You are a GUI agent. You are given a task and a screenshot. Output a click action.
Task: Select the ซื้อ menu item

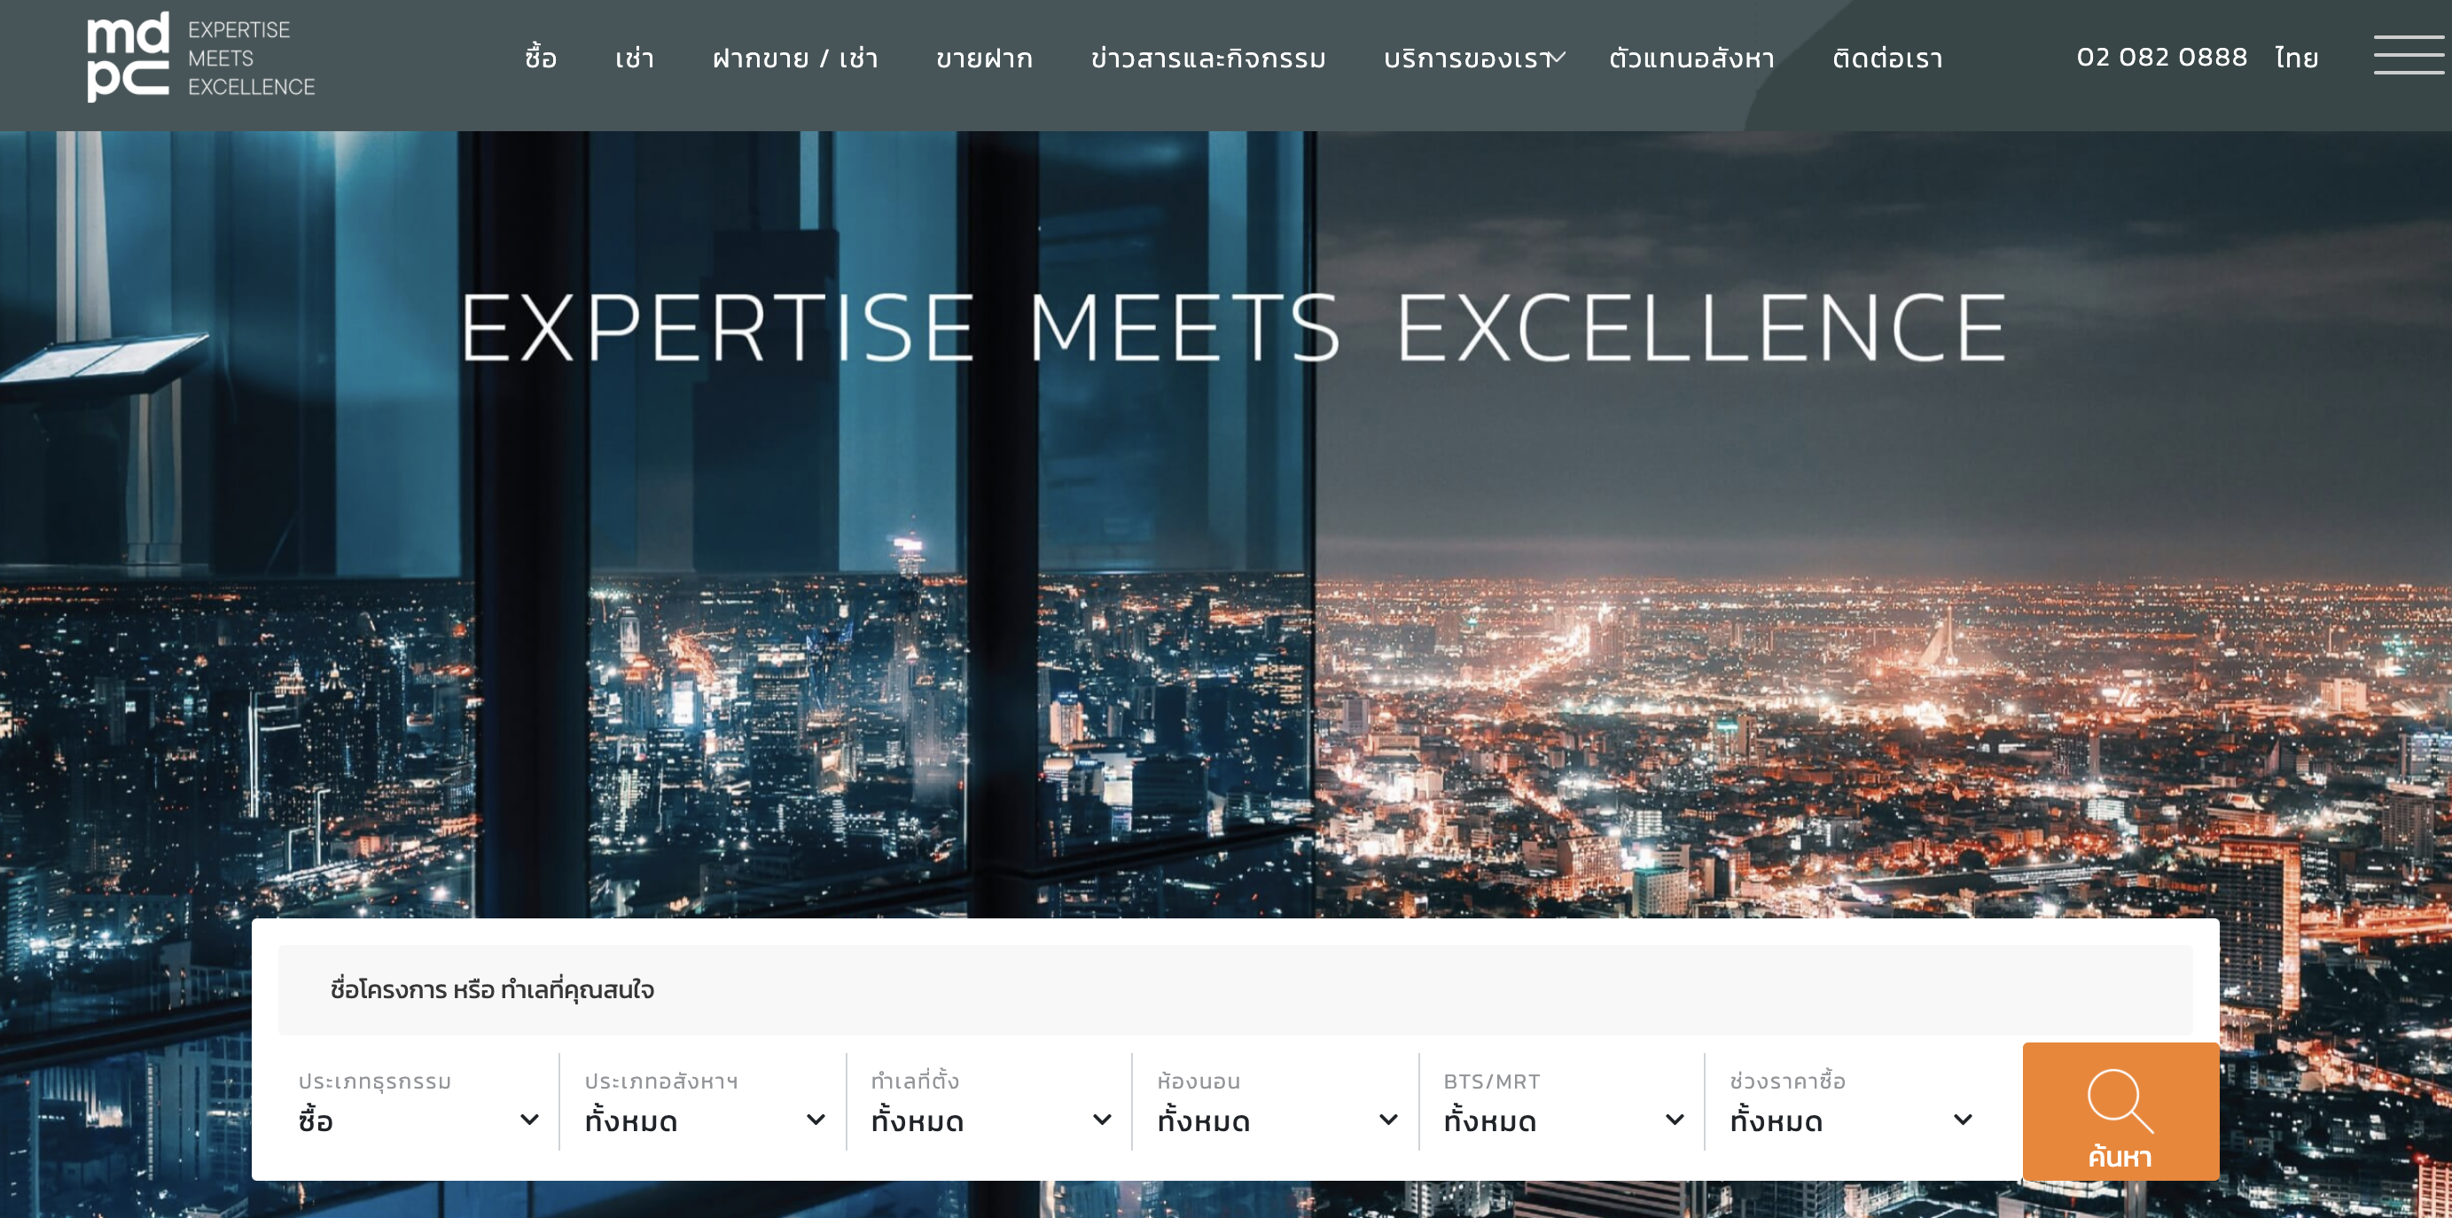pos(541,58)
